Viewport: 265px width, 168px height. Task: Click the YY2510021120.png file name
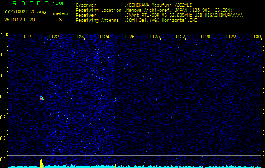[x=25, y=12]
